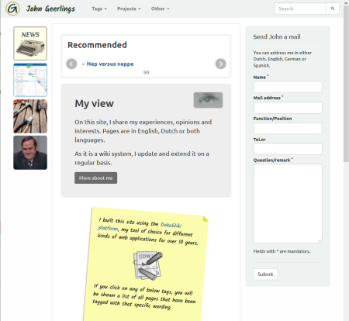Expand the Tags dropdown menu
Viewport: 349px width, 321px height.
click(99, 9)
